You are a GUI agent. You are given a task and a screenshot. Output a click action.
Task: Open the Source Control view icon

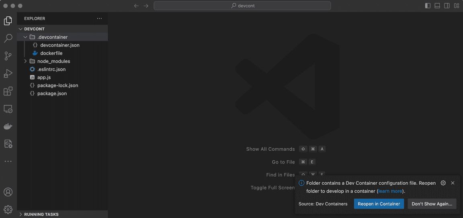click(x=8, y=56)
